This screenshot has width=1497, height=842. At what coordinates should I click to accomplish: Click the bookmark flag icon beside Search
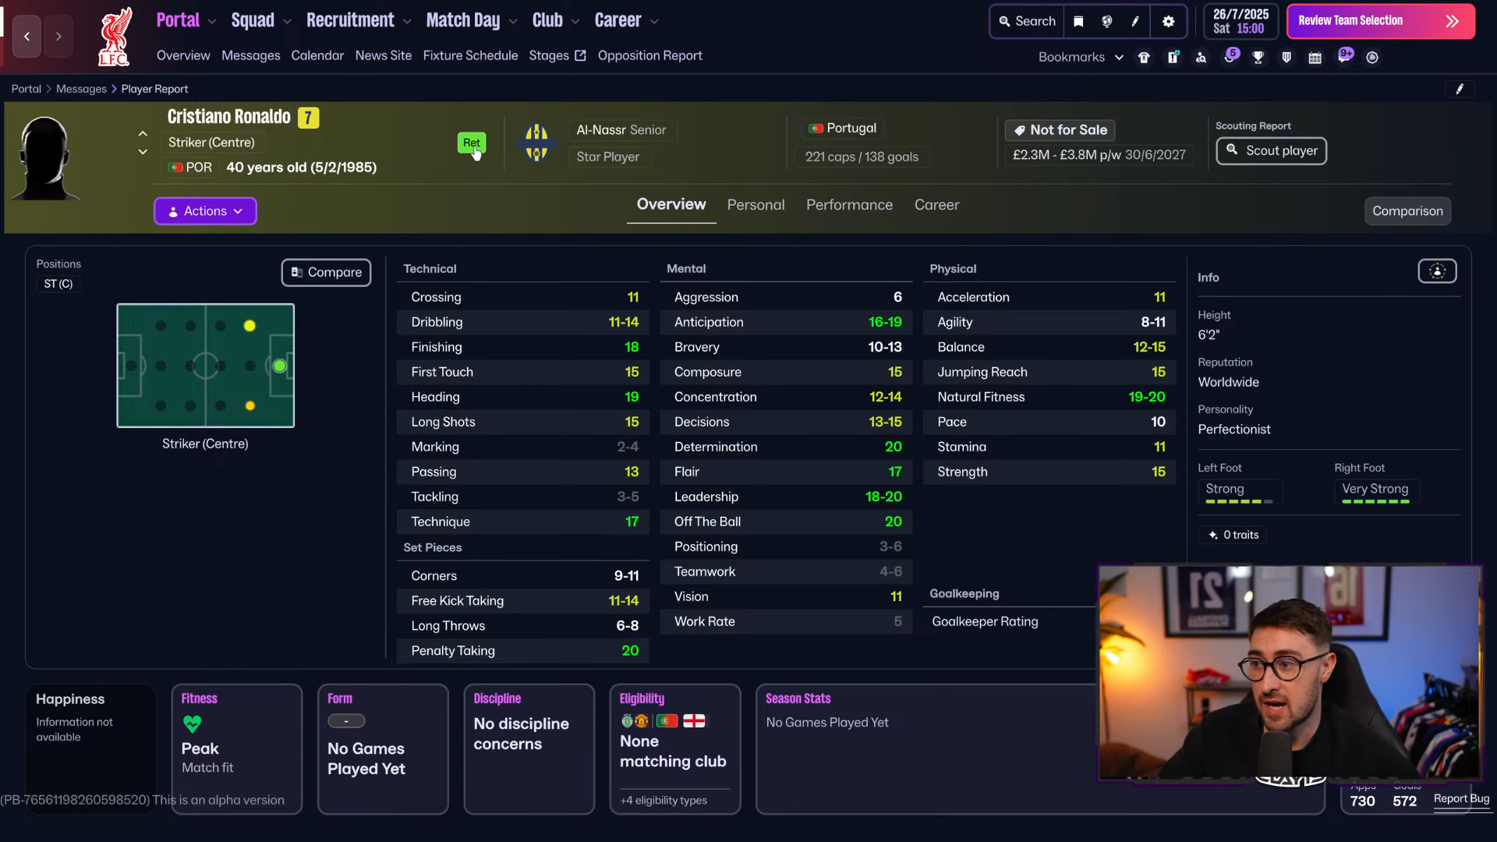tap(1078, 22)
